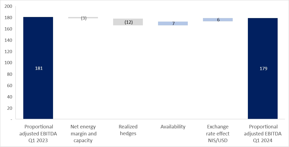This screenshot has height=147, width=289.
Task: Click the "Net energy margin and capacity" axis label
Action: tap(83, 134)
